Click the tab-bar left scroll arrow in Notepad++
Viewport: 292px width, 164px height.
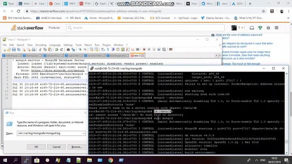pos(216,56)
